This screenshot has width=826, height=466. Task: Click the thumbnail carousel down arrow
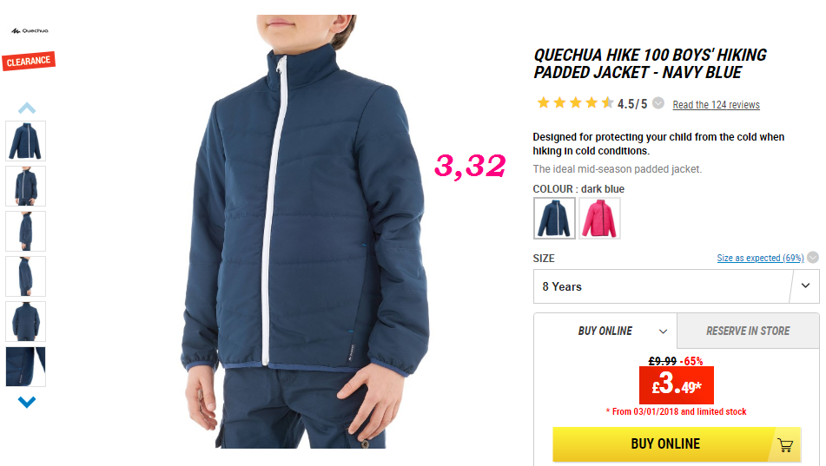pyautogui.click(x=27, y=402)
